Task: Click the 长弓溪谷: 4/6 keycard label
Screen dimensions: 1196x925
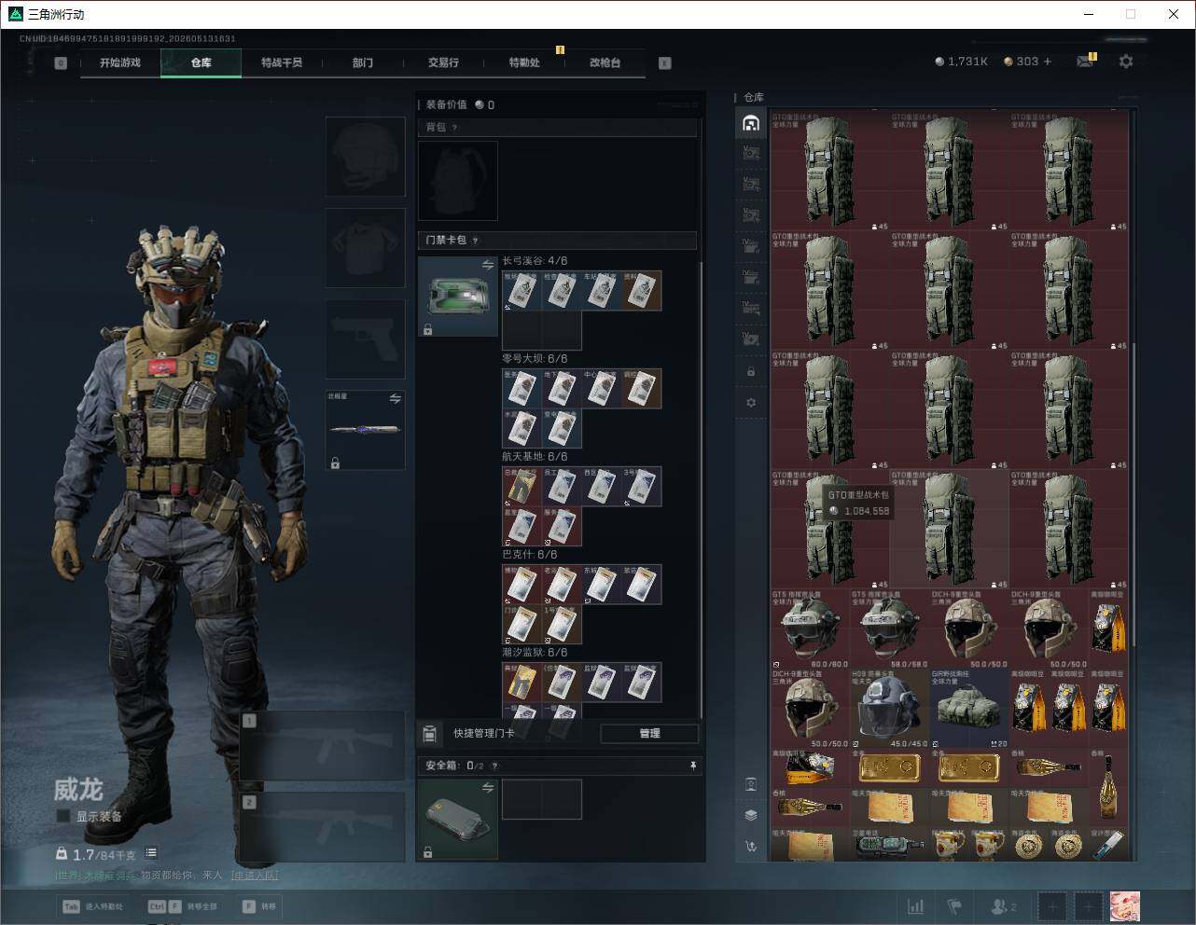Action: click(x=535, y=261)
